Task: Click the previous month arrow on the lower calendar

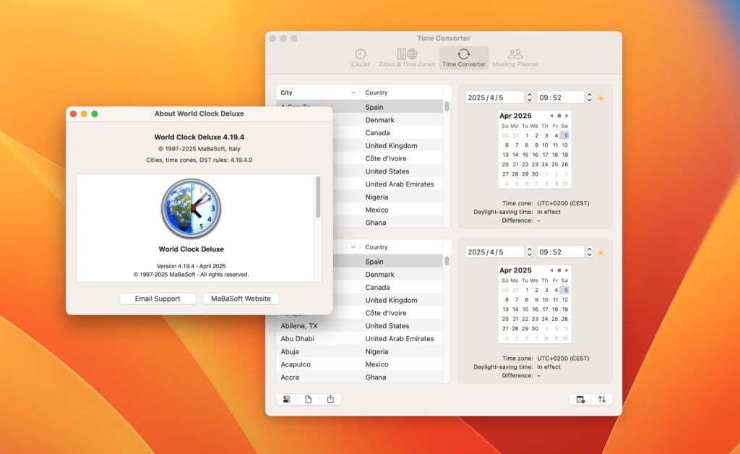Action: coord(551,270)
